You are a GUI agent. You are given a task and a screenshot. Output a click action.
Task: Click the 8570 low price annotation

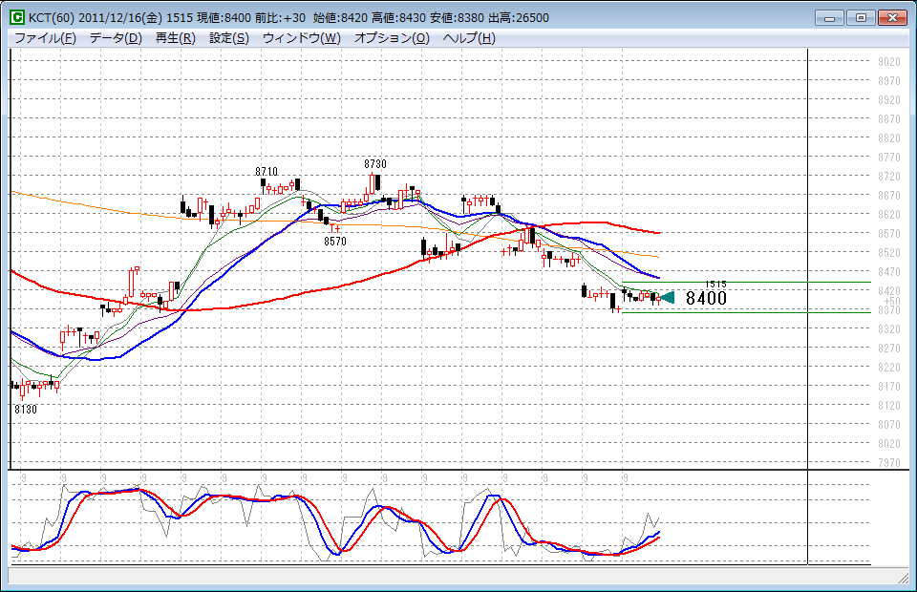334,242
